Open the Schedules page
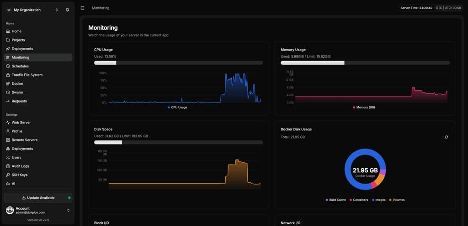The width and height of the screenshot is (468, 226). click(38, 67)
